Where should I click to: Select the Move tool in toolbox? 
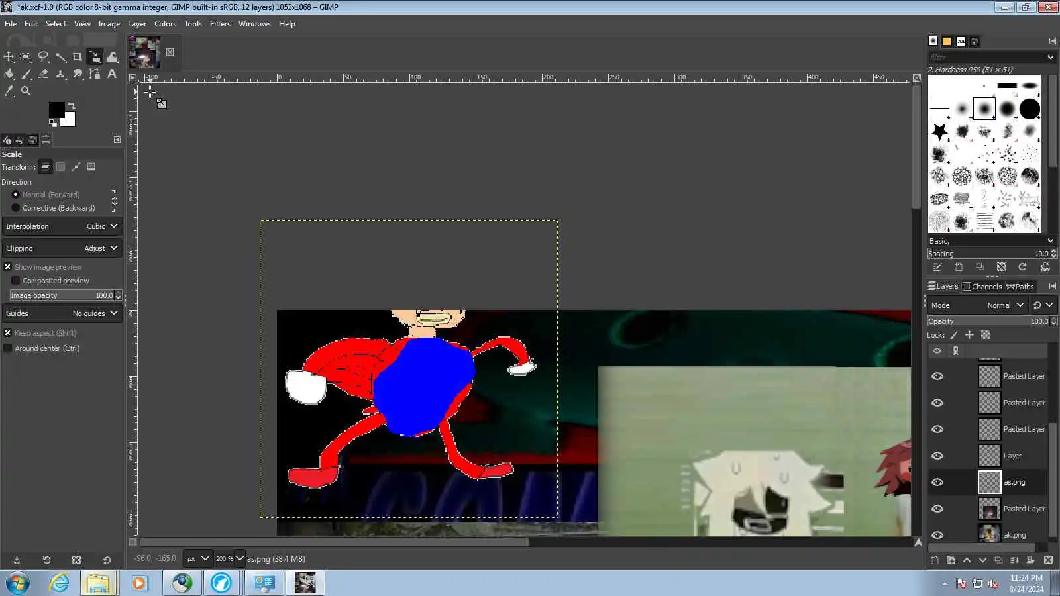(x=9, y=57)
